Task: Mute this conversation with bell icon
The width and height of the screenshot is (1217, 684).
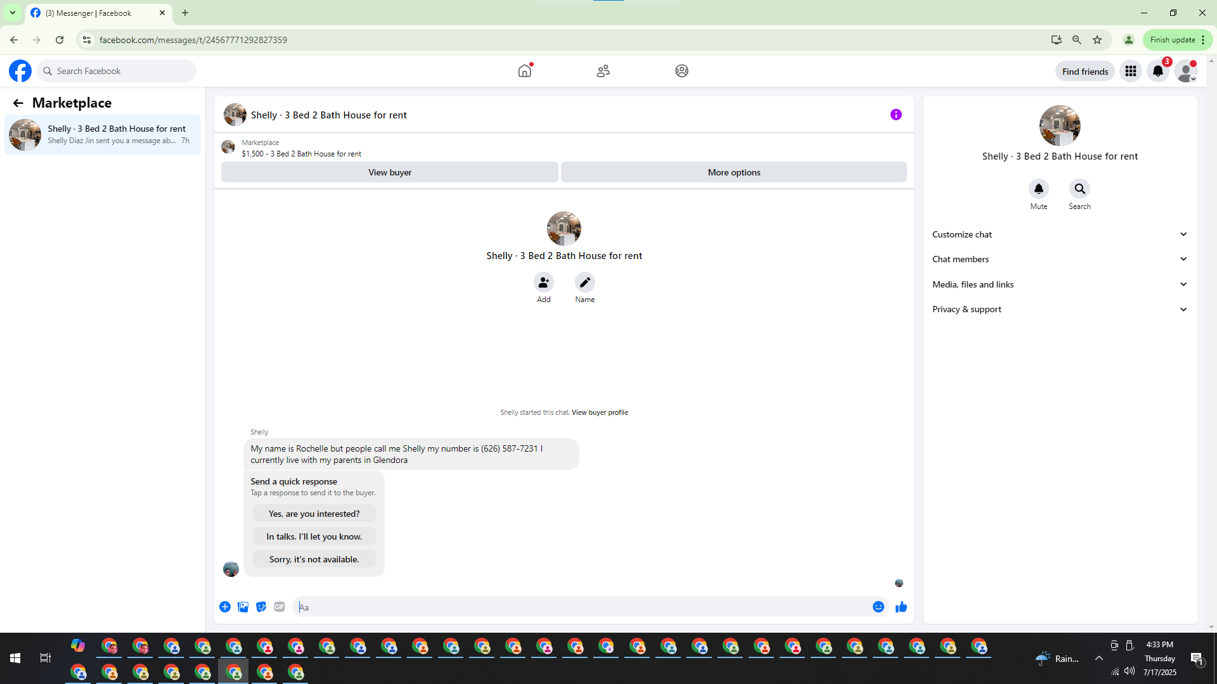Action: click(1038, 189)
